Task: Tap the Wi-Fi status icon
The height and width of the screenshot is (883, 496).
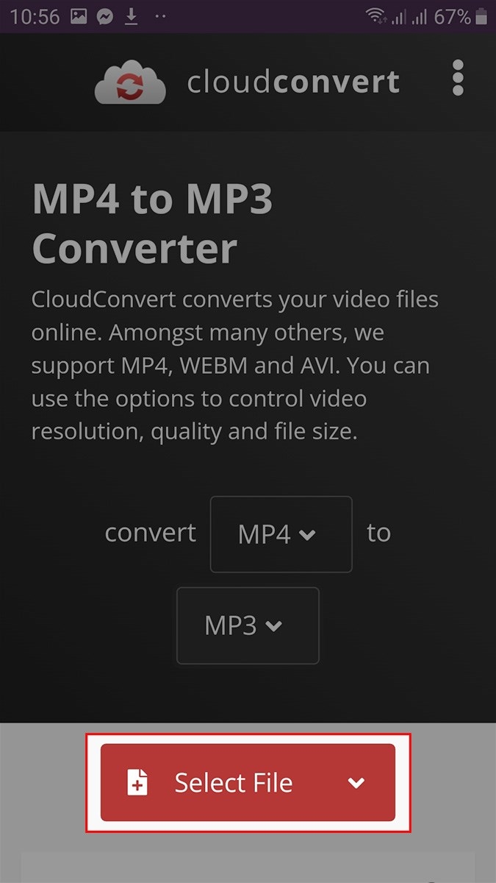Action: coord(376,16)
